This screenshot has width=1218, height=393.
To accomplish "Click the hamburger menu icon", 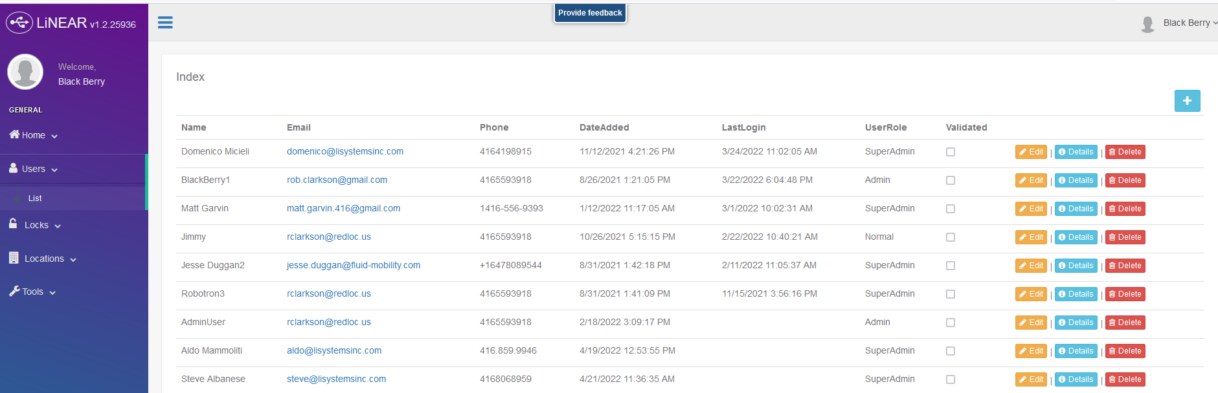I will click(x=165, y=23).
